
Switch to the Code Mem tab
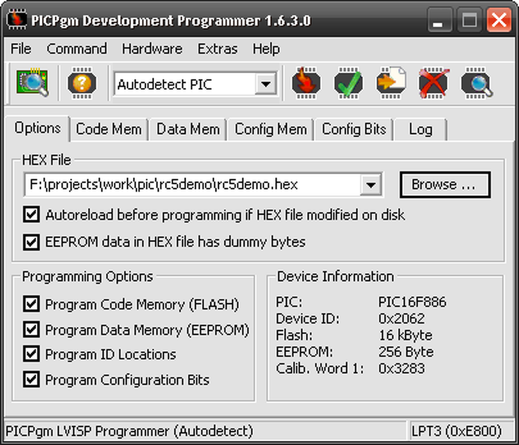(x=109, y=130)
